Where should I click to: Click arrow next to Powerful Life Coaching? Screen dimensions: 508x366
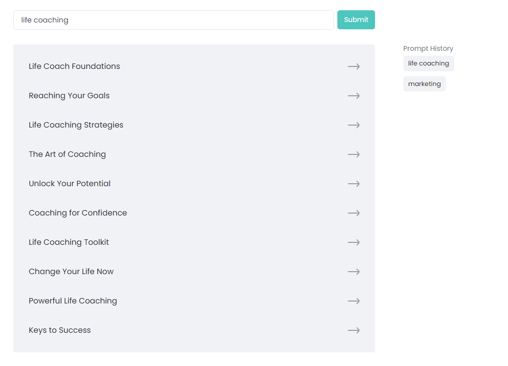coord(353,301)
